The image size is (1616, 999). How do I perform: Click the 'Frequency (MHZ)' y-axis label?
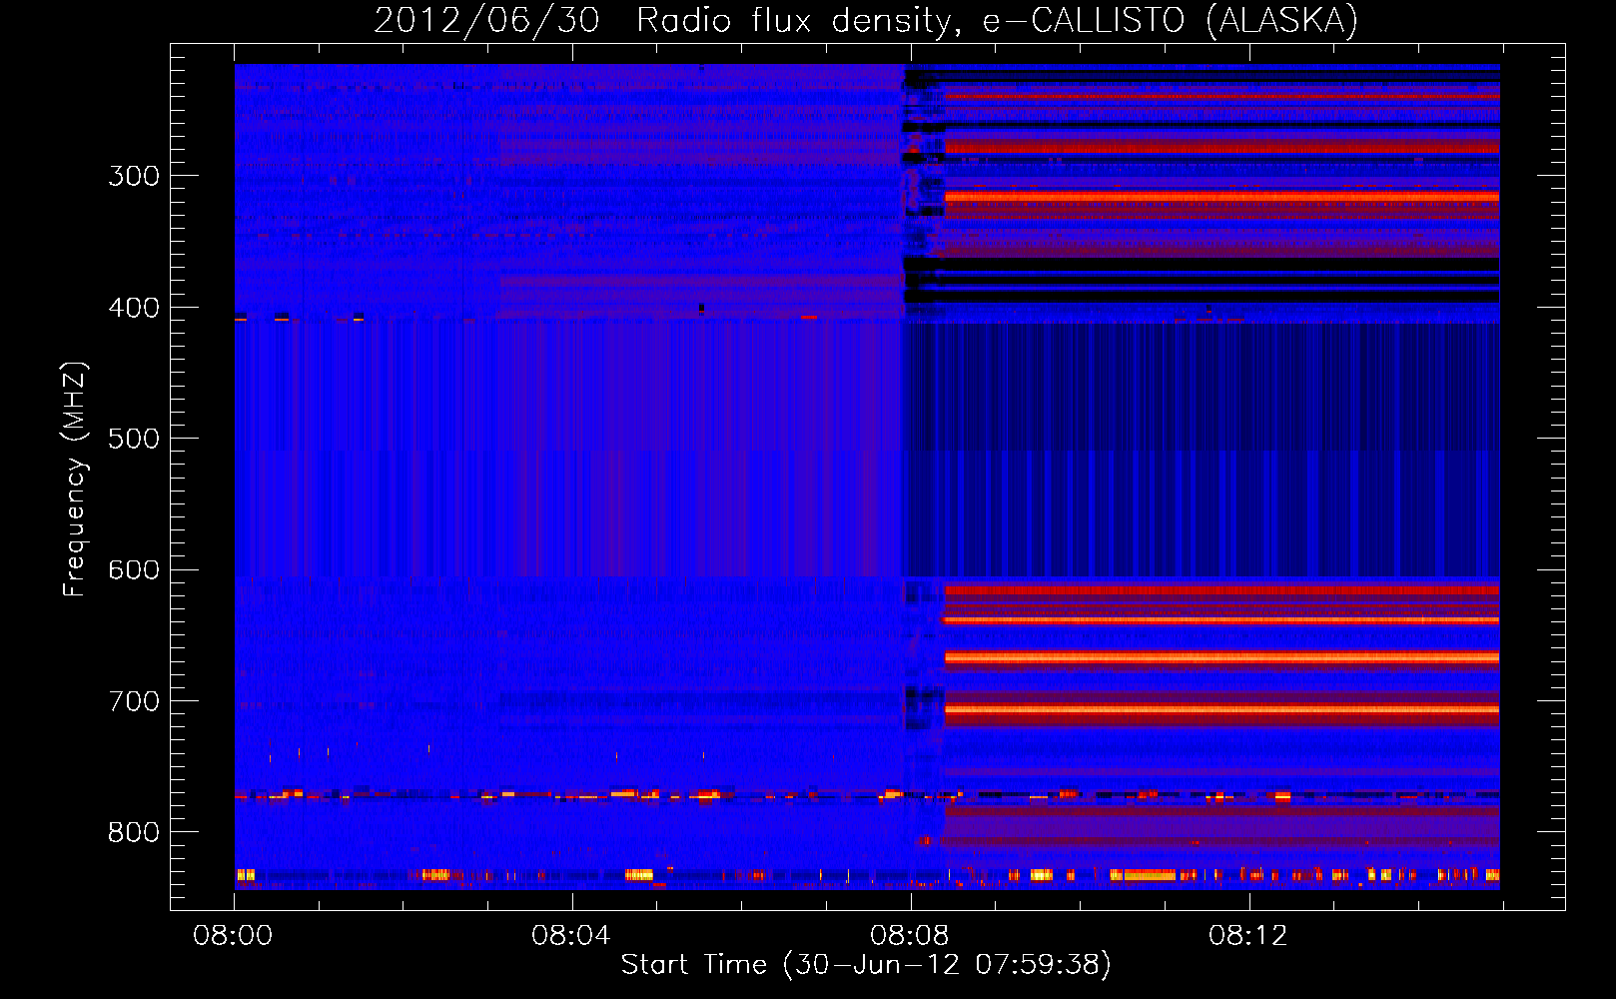[x=75, y=479]
